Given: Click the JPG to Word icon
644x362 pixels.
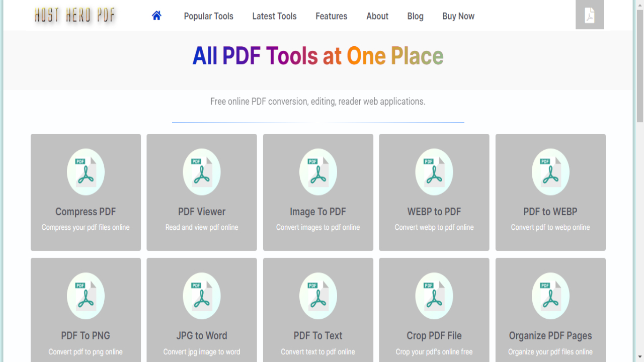Looking at the screenshot, I should tap(202, 296).
